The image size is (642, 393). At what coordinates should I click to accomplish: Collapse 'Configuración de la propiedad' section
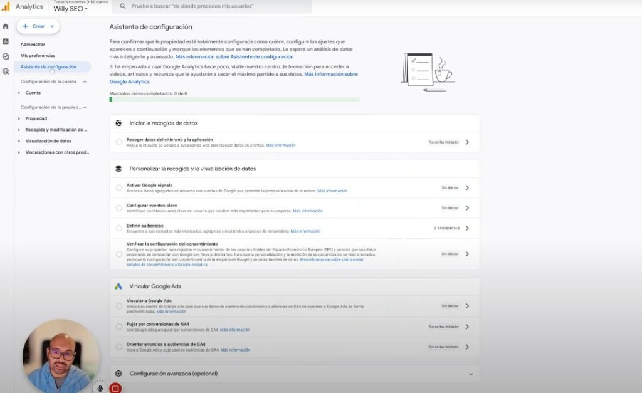click(85, 107)
